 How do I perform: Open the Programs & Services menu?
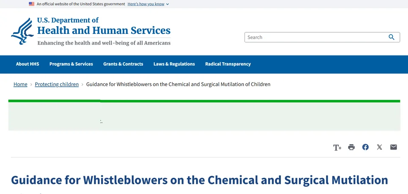[x=71, y=64]
